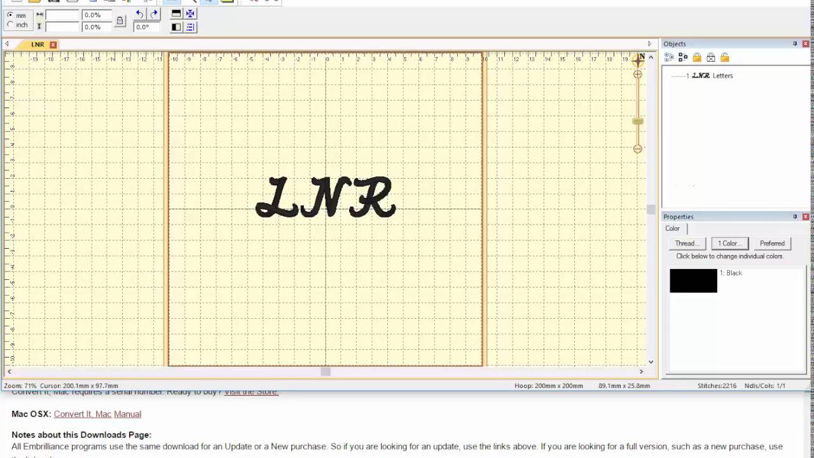Click 'Hoop: 200mm x 200mm' status text

[549, 386]
